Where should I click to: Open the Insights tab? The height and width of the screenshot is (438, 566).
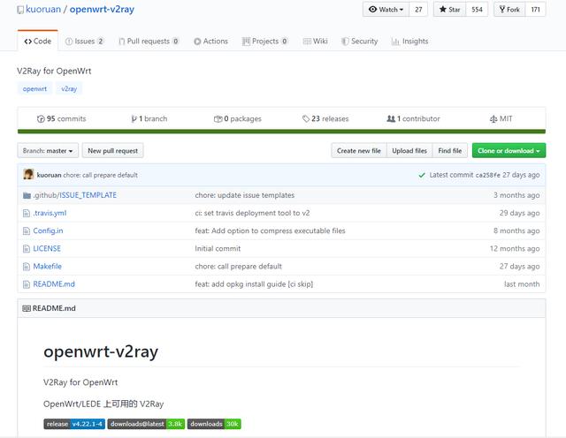pyautogui.click(x=410, y=42)
